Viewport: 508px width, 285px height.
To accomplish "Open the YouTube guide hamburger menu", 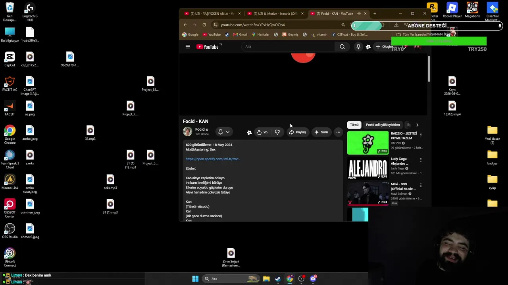I will (x=188, y=47).
